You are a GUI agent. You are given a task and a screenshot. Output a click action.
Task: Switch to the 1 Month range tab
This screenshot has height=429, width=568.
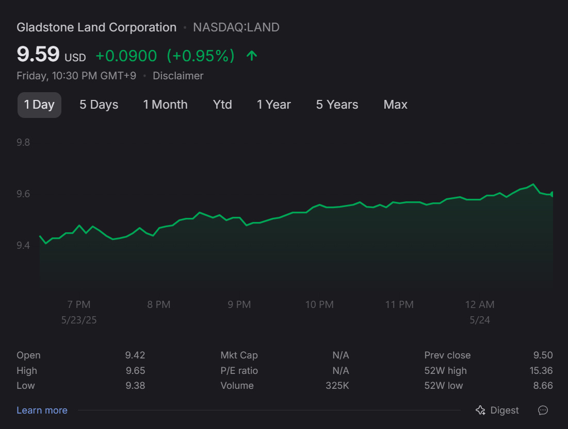(165, 105)
